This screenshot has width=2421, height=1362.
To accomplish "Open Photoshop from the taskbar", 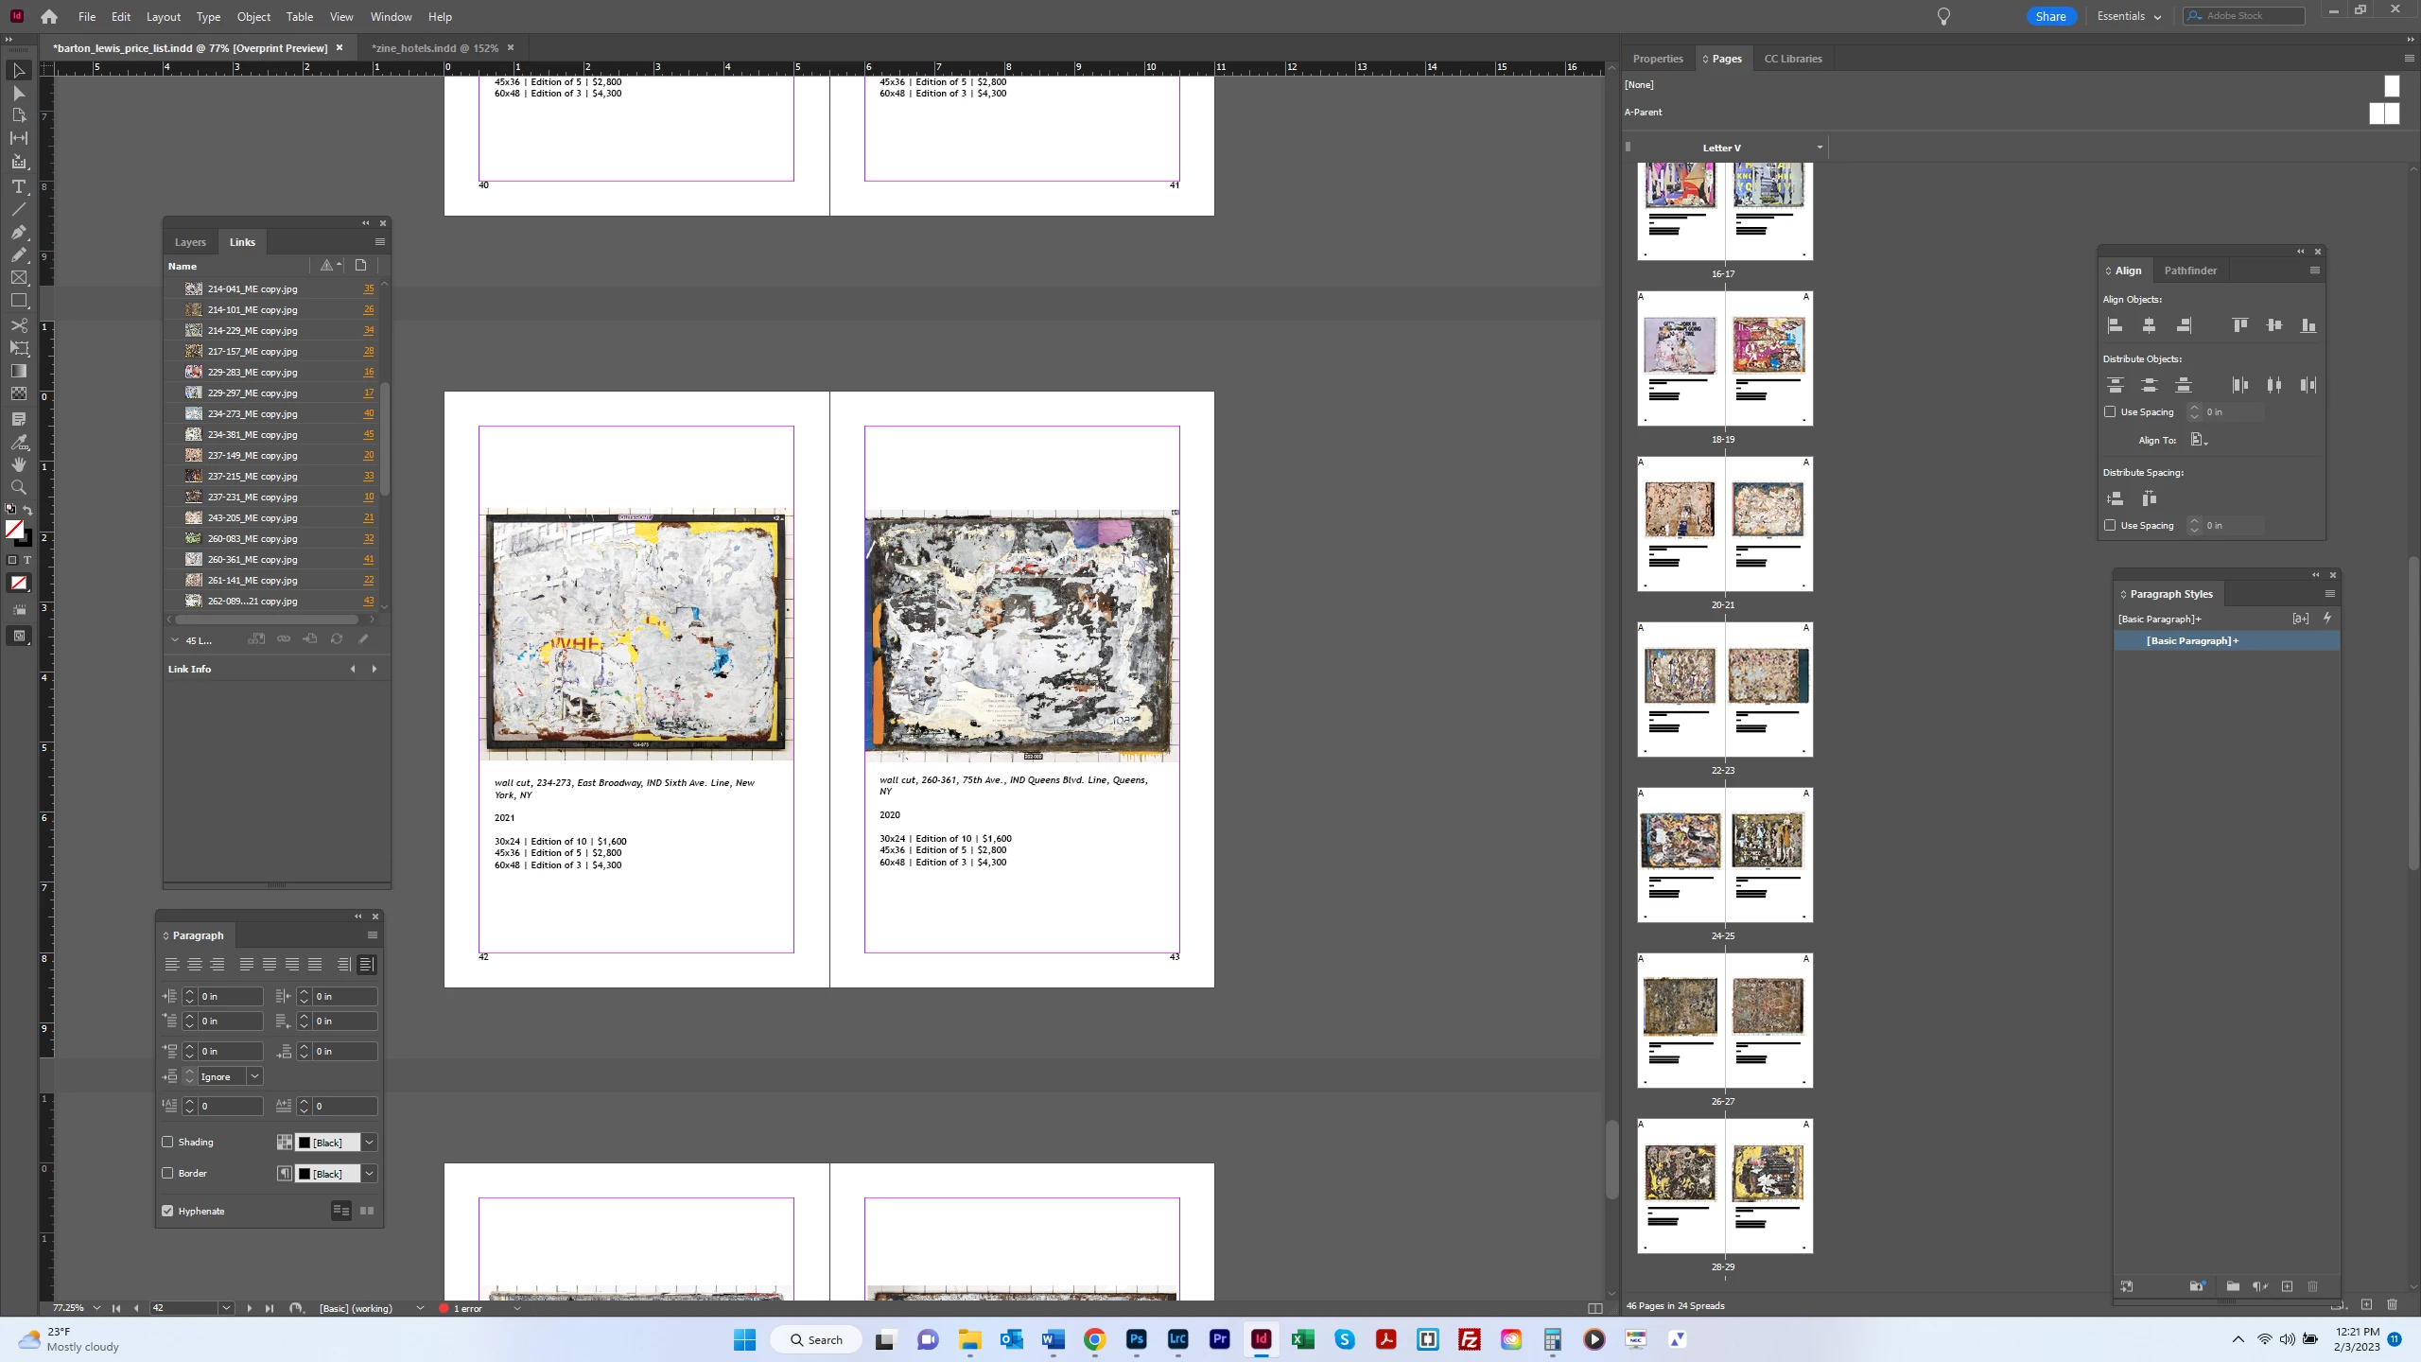I will pyautogui.click(x=1136, y=1339).
